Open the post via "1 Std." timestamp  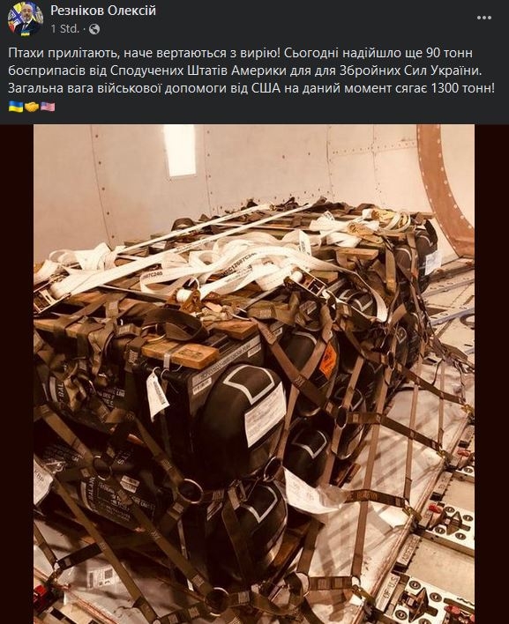(65, 29)
